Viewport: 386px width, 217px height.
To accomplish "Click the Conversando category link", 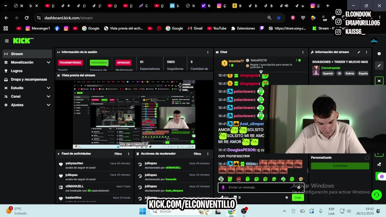I will coord(331,68).
